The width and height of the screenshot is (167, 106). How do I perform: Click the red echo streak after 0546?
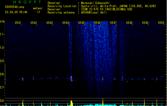(103, 79)
